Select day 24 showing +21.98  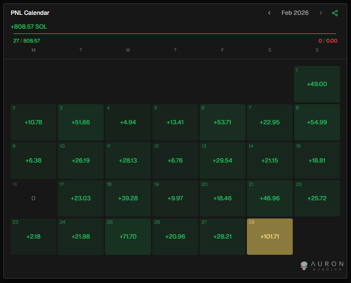click(81, 237)
